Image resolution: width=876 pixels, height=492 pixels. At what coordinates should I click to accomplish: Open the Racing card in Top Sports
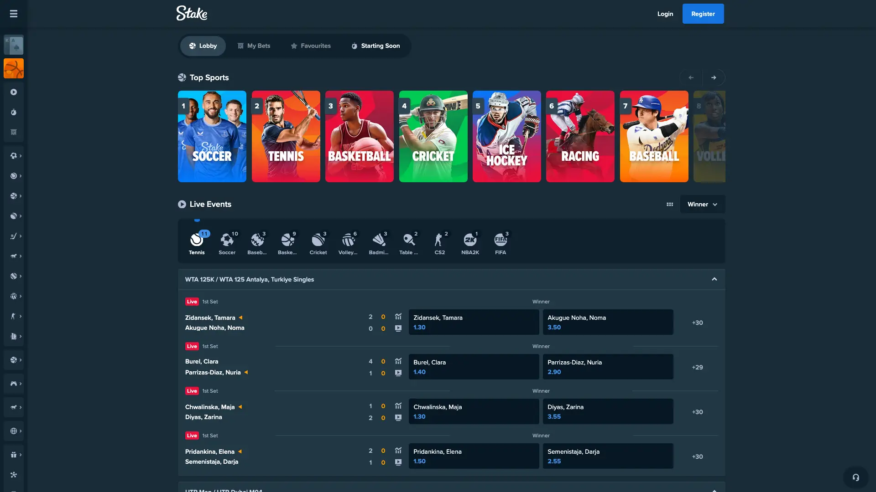[x=580, y=136]
